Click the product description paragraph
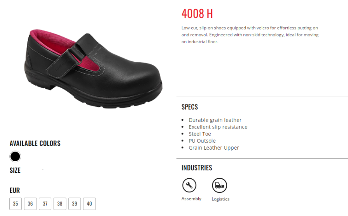The image size is (348, 216). [250, 35]
